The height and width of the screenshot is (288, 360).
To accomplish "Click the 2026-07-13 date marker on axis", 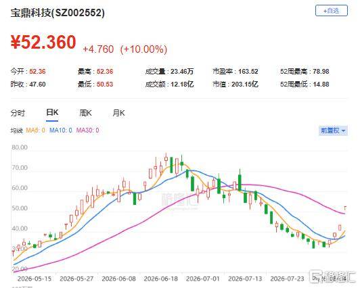I will [x=245, y=279].
